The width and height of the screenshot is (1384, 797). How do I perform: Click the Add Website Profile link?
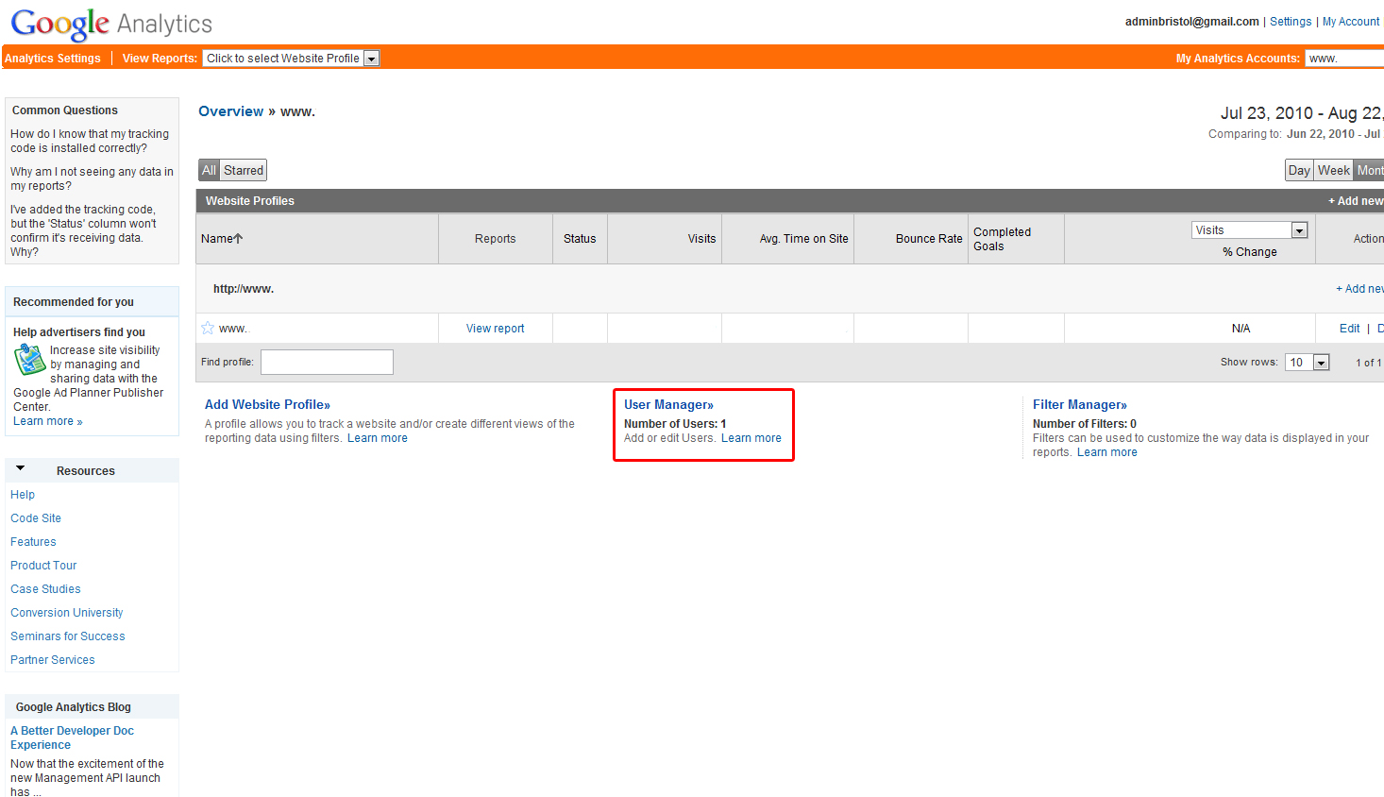pos(267,405)
